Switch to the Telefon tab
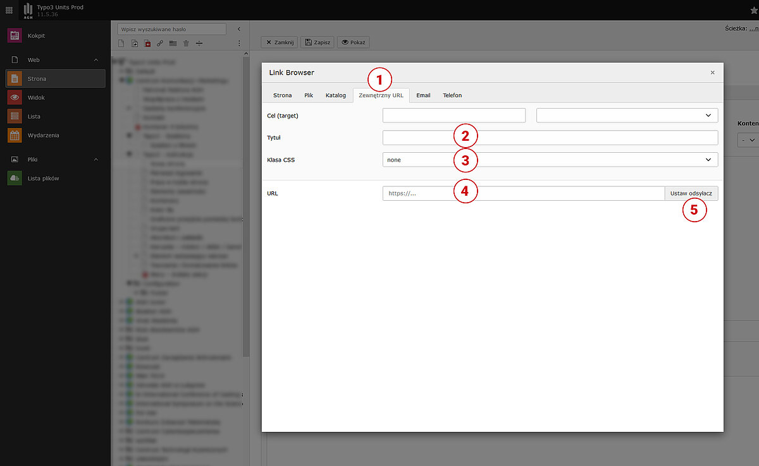Image resolution: width=759 pixels, height=466 pixels. point(452,95)
